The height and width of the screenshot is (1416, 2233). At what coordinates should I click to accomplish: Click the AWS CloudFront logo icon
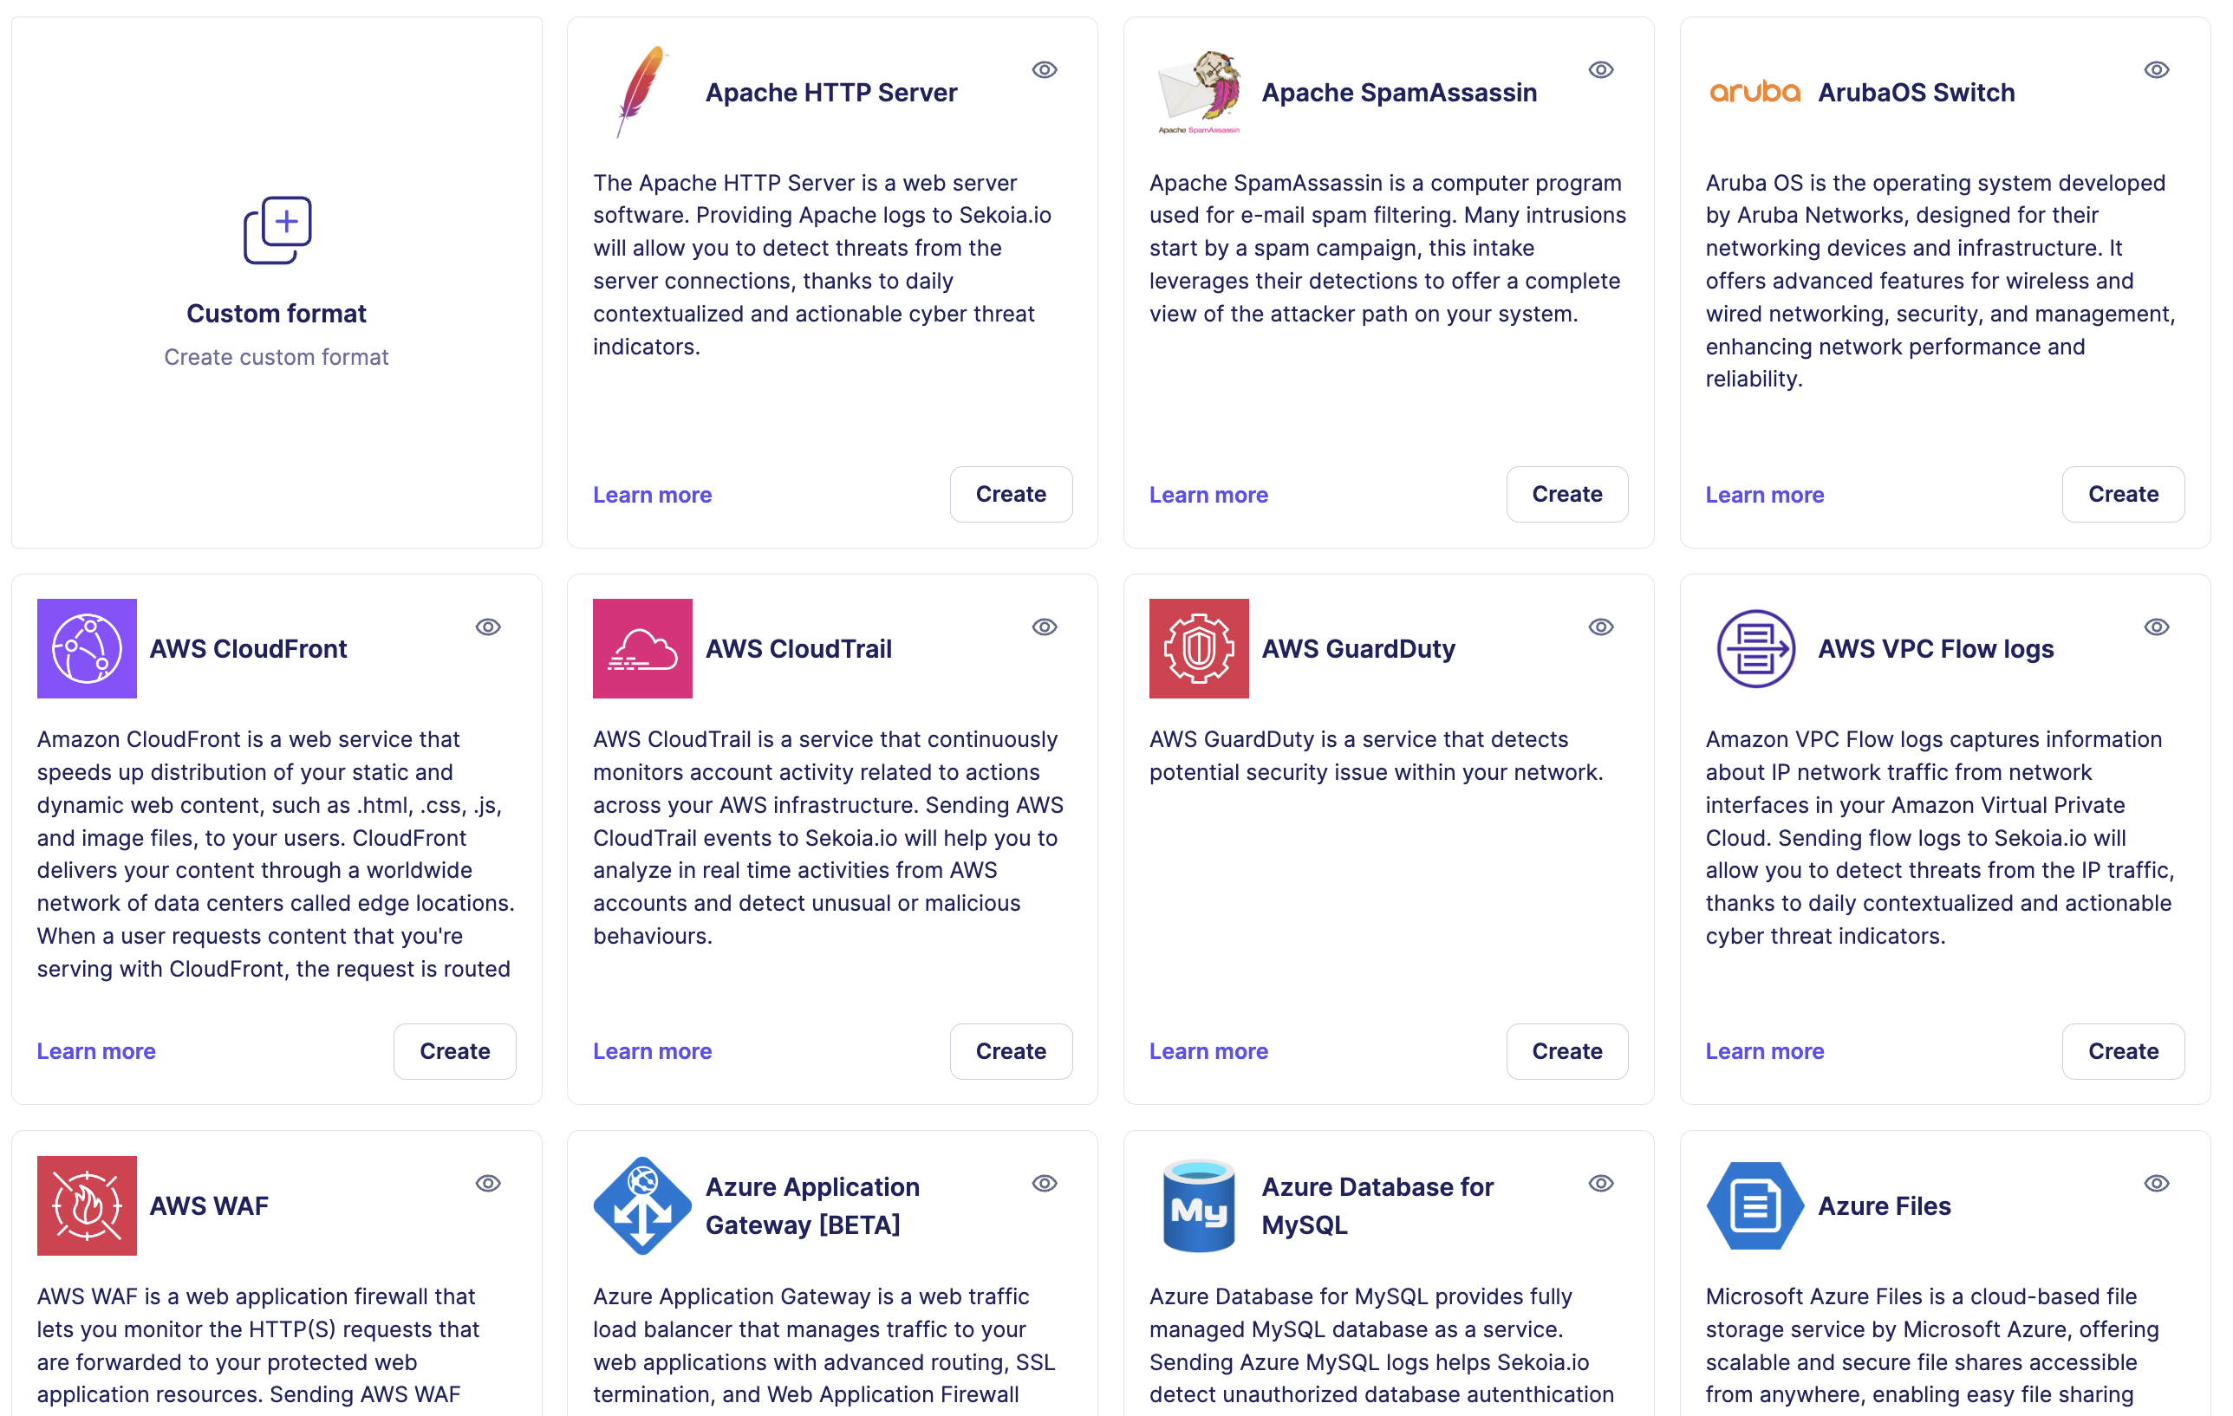coord(88,648)
